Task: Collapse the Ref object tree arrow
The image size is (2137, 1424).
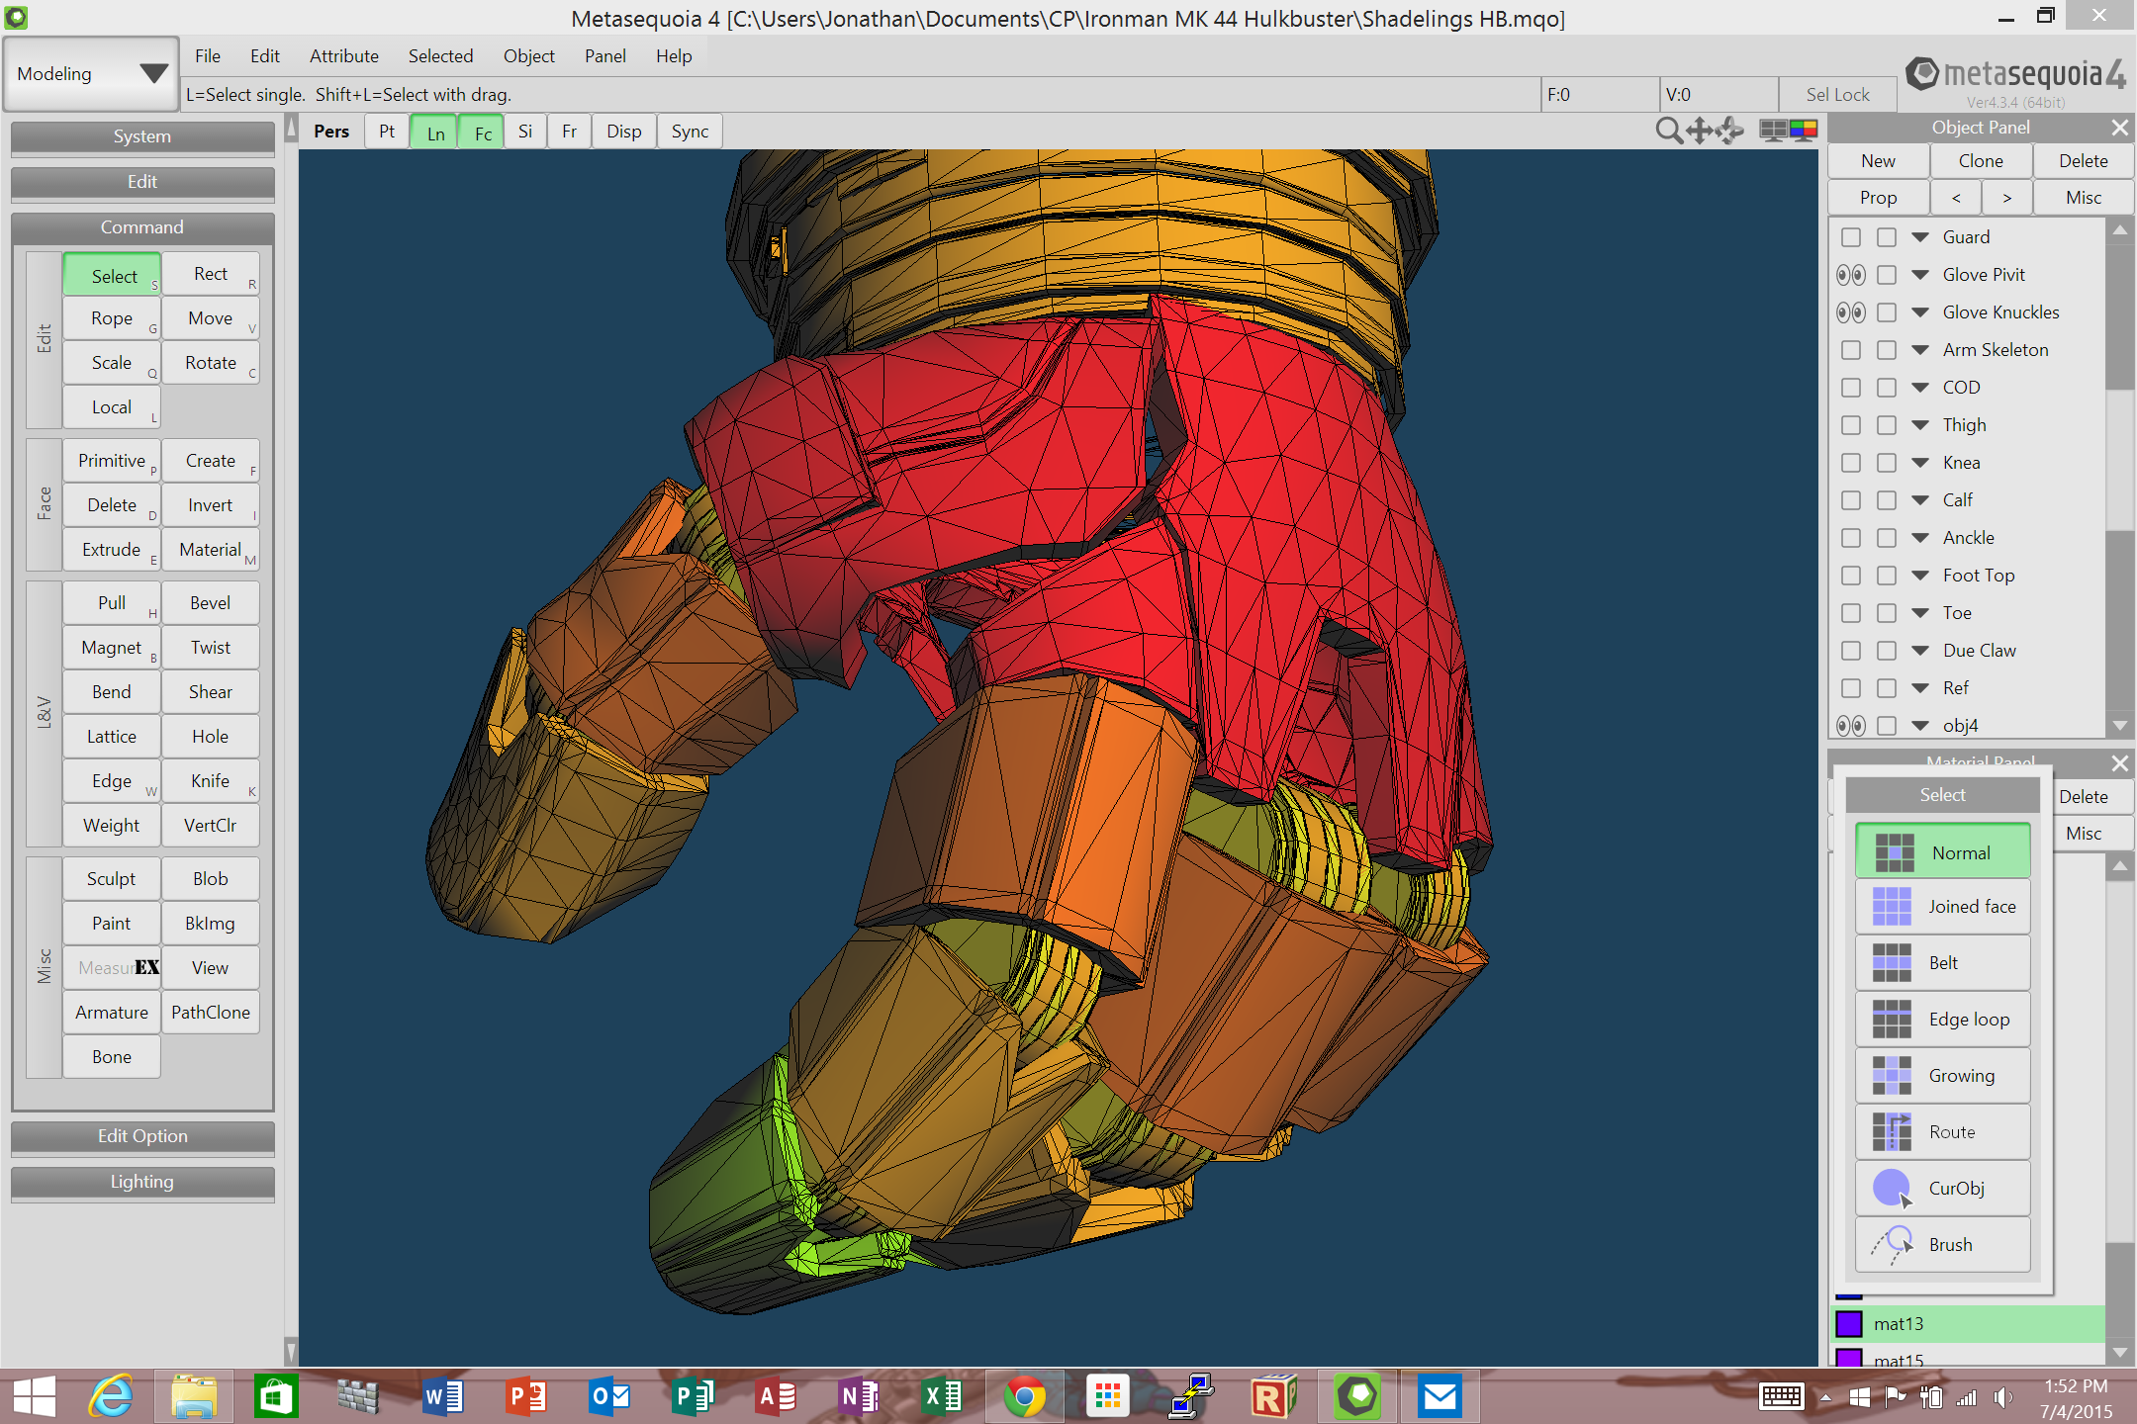Action: 1920,688
